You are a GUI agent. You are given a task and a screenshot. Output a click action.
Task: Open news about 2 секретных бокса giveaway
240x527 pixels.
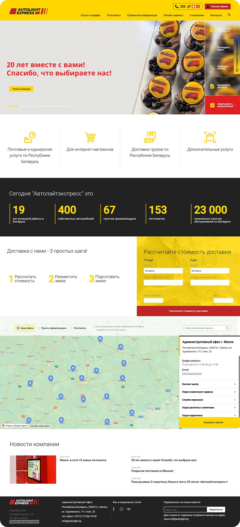(x=179, y=481)
